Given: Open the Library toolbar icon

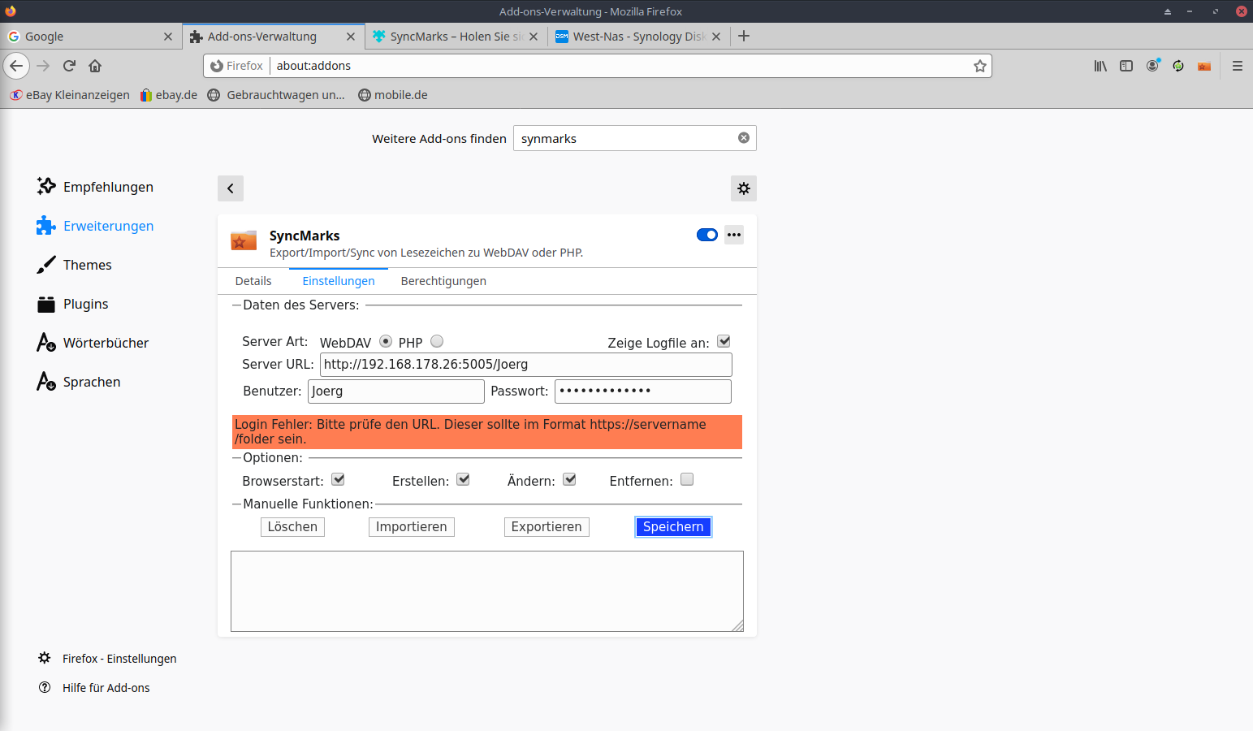Looking at the screenshot, I should [1100, 66].
